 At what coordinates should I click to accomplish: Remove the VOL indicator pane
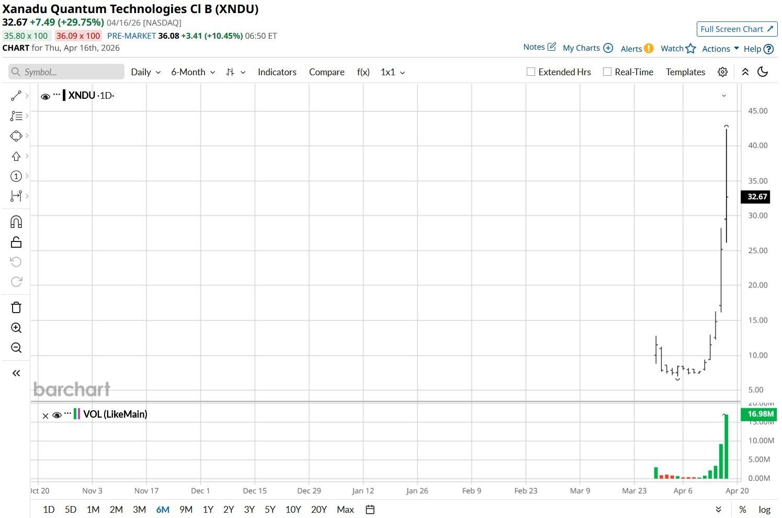pyautogui.click(x=45, y=416)
